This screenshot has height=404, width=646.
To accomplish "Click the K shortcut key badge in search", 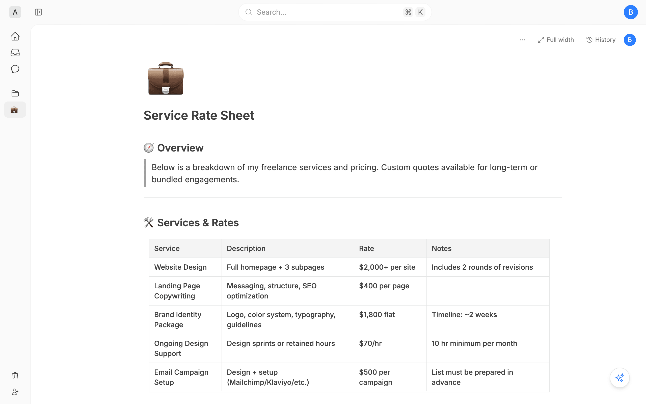I will (x=420, y=12).
